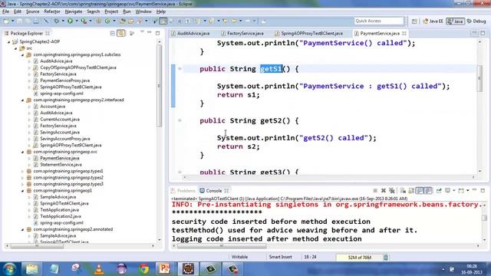The height and width of the screenshot is (276, 491).
Task: Open the Window menu
Action: coord(143,11)
